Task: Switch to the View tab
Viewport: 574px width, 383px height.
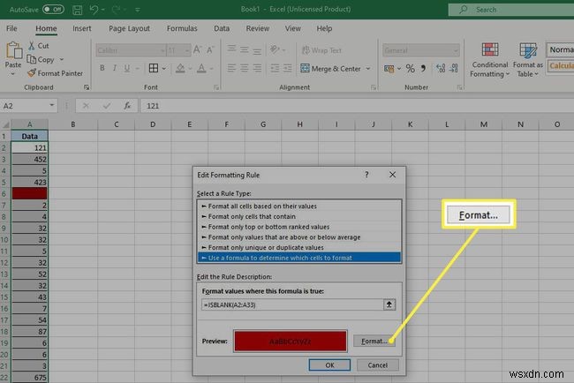Action: (x=293, y=28)
